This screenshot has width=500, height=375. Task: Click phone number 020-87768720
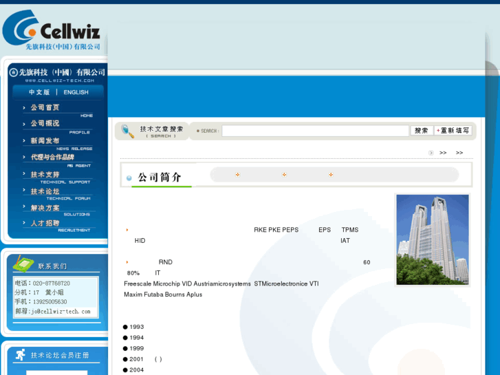click(52, 283)
